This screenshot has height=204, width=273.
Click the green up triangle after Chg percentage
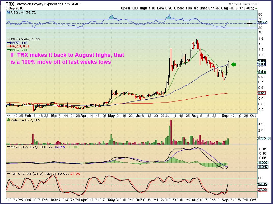click(256, 8)
